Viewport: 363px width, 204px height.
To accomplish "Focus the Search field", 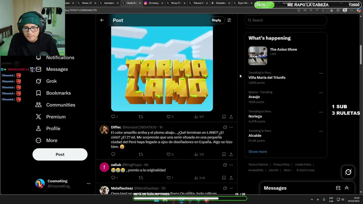I will pyautogui.click(x=286, y=20).
